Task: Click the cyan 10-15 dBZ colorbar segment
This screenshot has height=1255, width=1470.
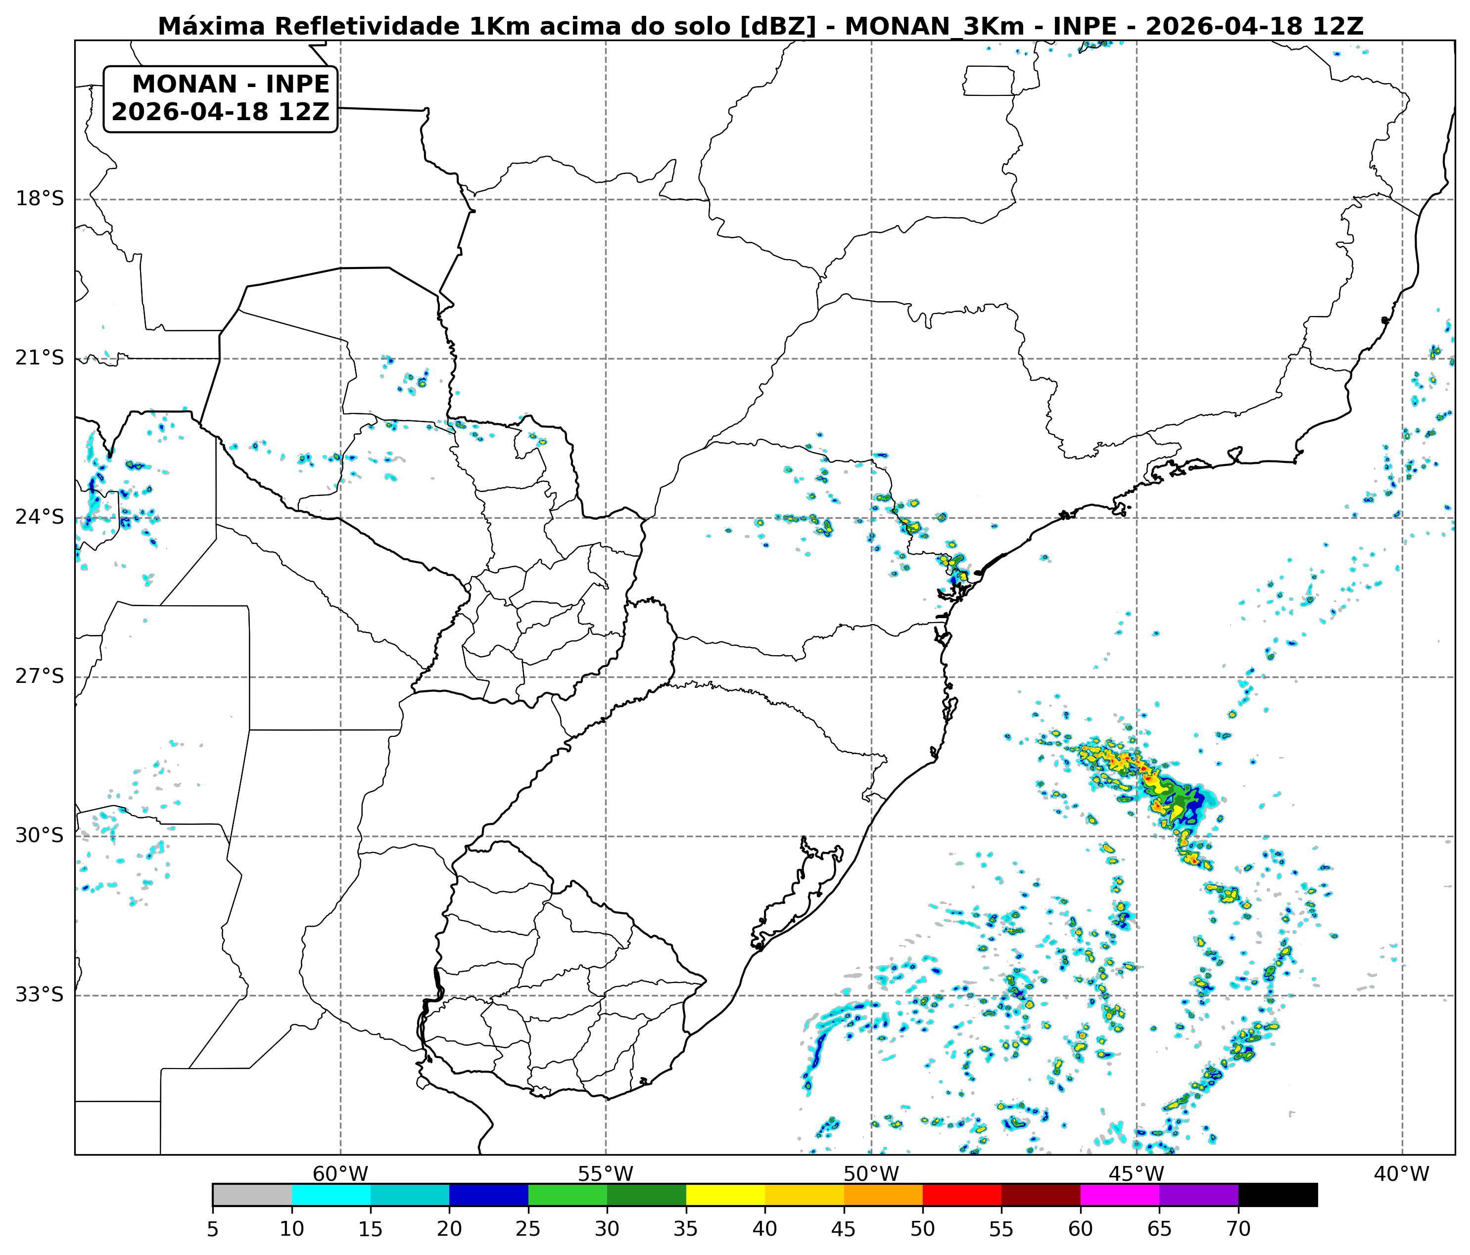Action: point(331,1195)
